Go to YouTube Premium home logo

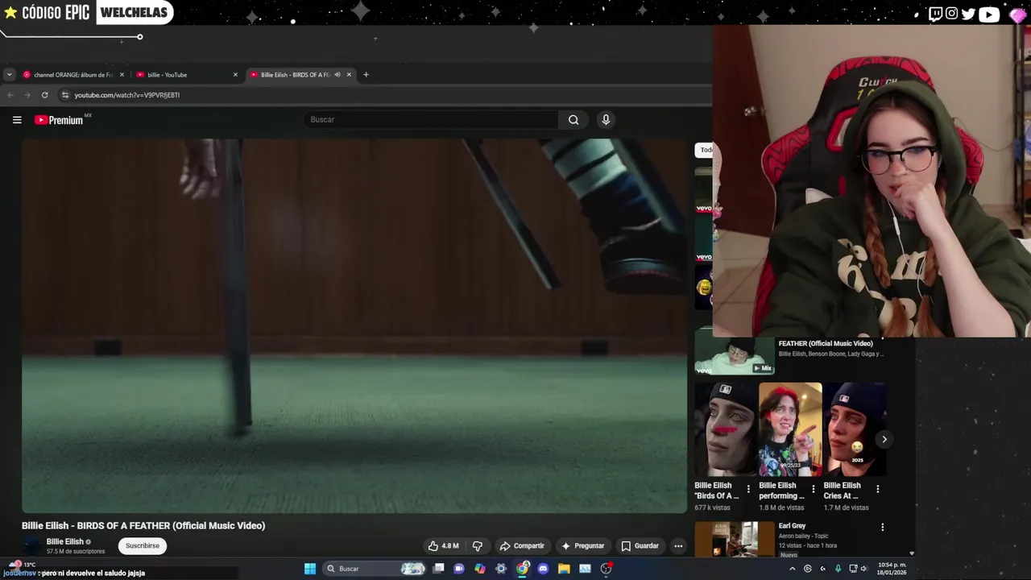pyautogui.click(x=59, y=120)
